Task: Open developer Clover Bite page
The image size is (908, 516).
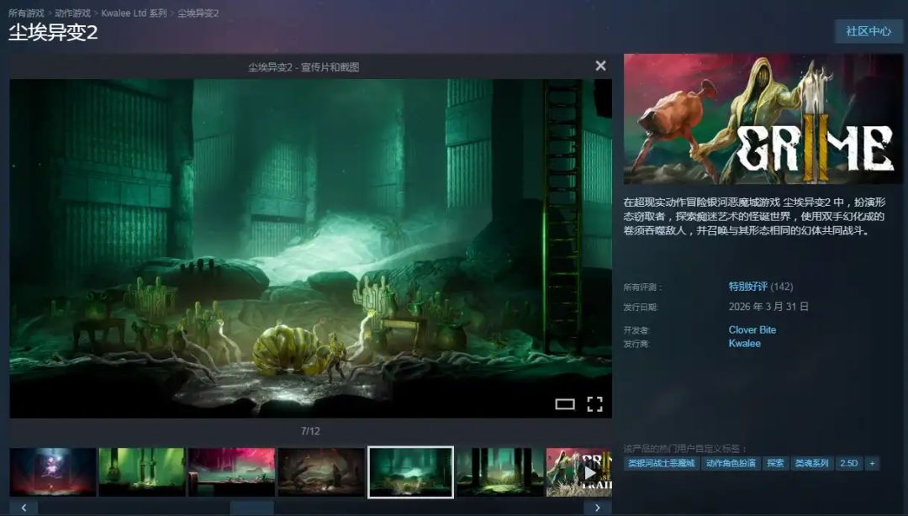Action: [752, 329]
